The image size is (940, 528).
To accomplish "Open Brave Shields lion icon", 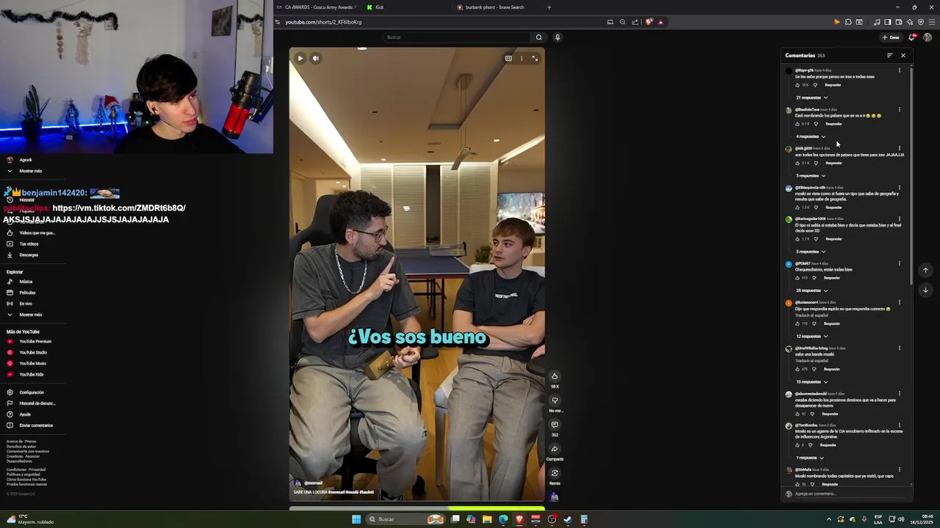I will pyautogui.click(x=648, y=22).
